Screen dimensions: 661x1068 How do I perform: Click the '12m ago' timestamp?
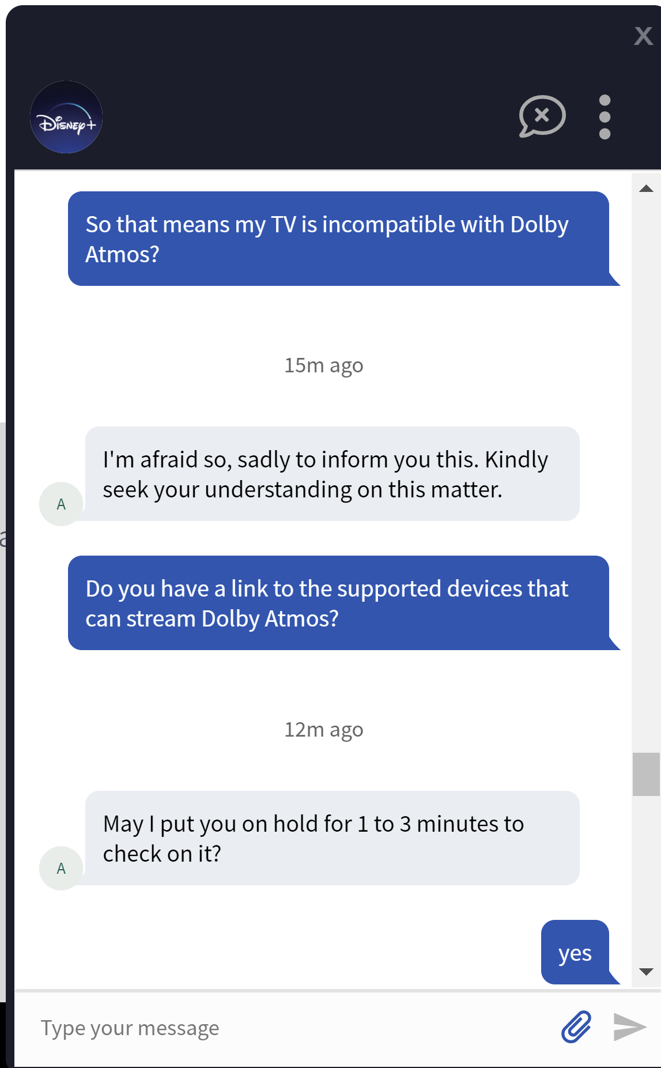[324, 730]
